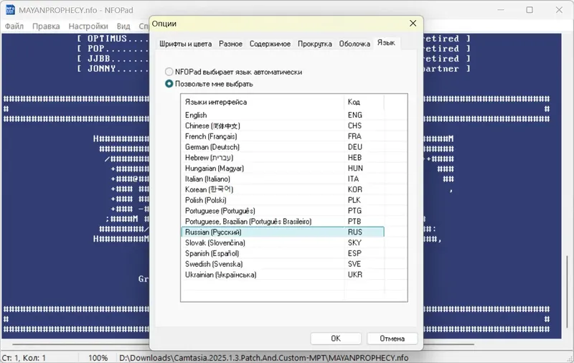Select Hebrew in the language list

click(283, 158)
